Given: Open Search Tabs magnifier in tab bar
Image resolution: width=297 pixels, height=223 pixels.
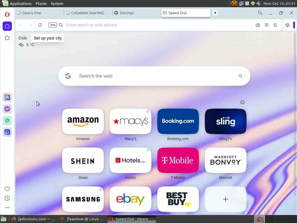Looking at the screenshot, I should coord(260,13).
